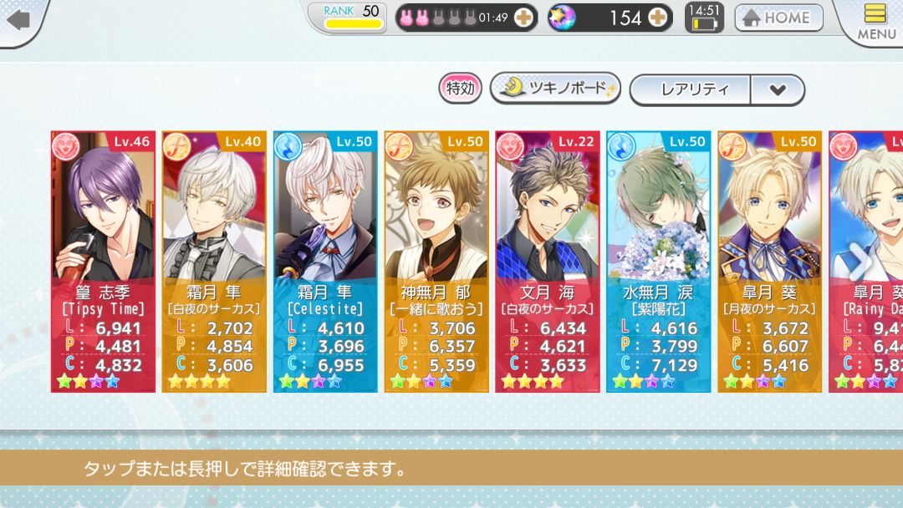This screenshot has width=903, height=508.
Task: Add gems with the plus beside 154
Action: (658, 18)
